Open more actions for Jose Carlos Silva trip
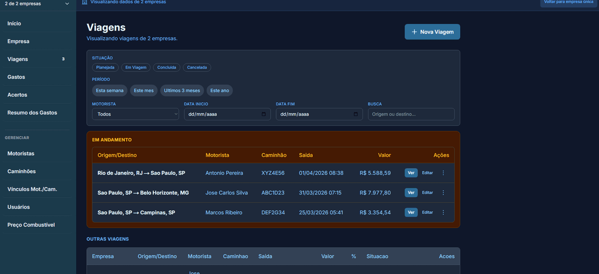The height and width of the screenshot is (274, 599). click(x=443, y=193)
